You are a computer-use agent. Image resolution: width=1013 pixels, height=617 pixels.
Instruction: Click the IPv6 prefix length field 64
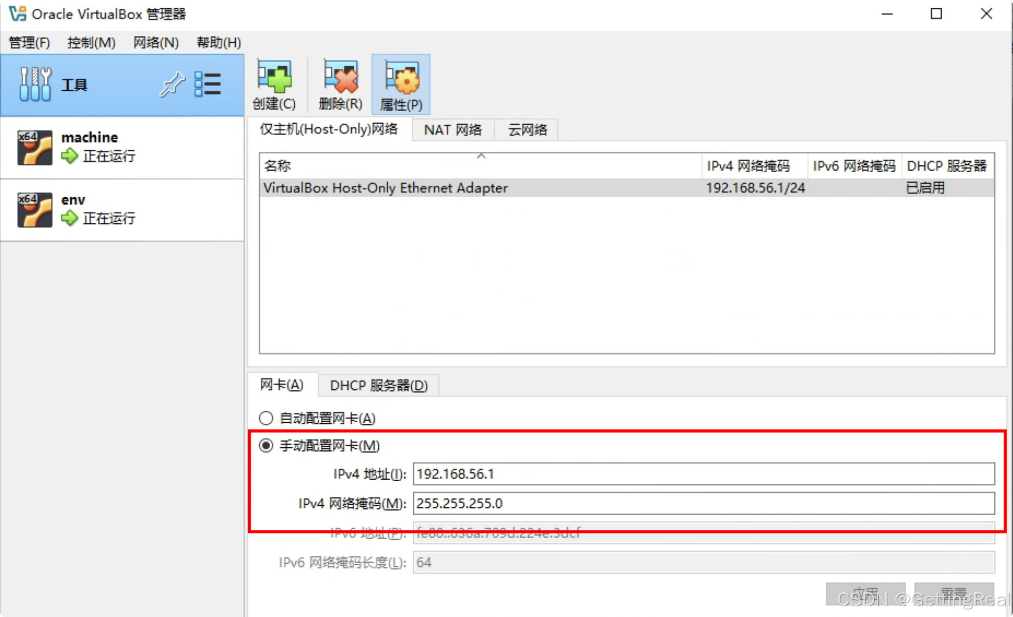(x=704, y=562)
